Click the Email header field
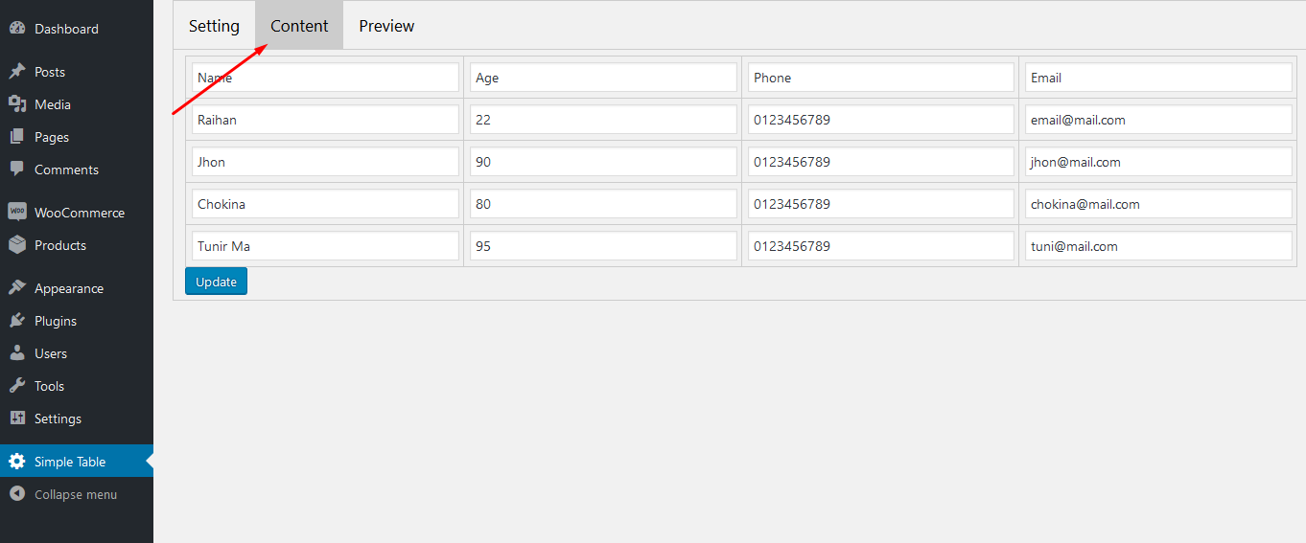This screenshot has width=1306, height=543. [1158, 78]
